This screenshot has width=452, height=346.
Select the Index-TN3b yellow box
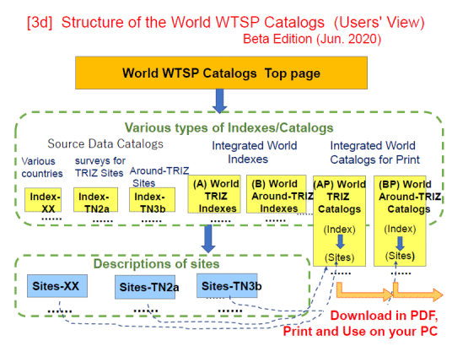point(152,200)
